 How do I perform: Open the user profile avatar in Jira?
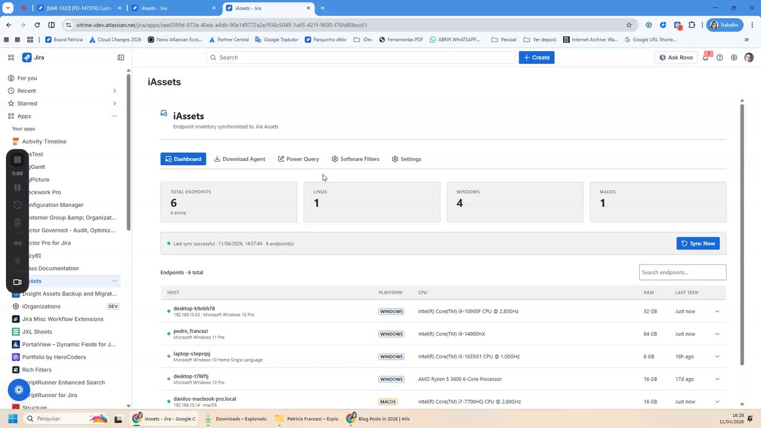[749, 58]
